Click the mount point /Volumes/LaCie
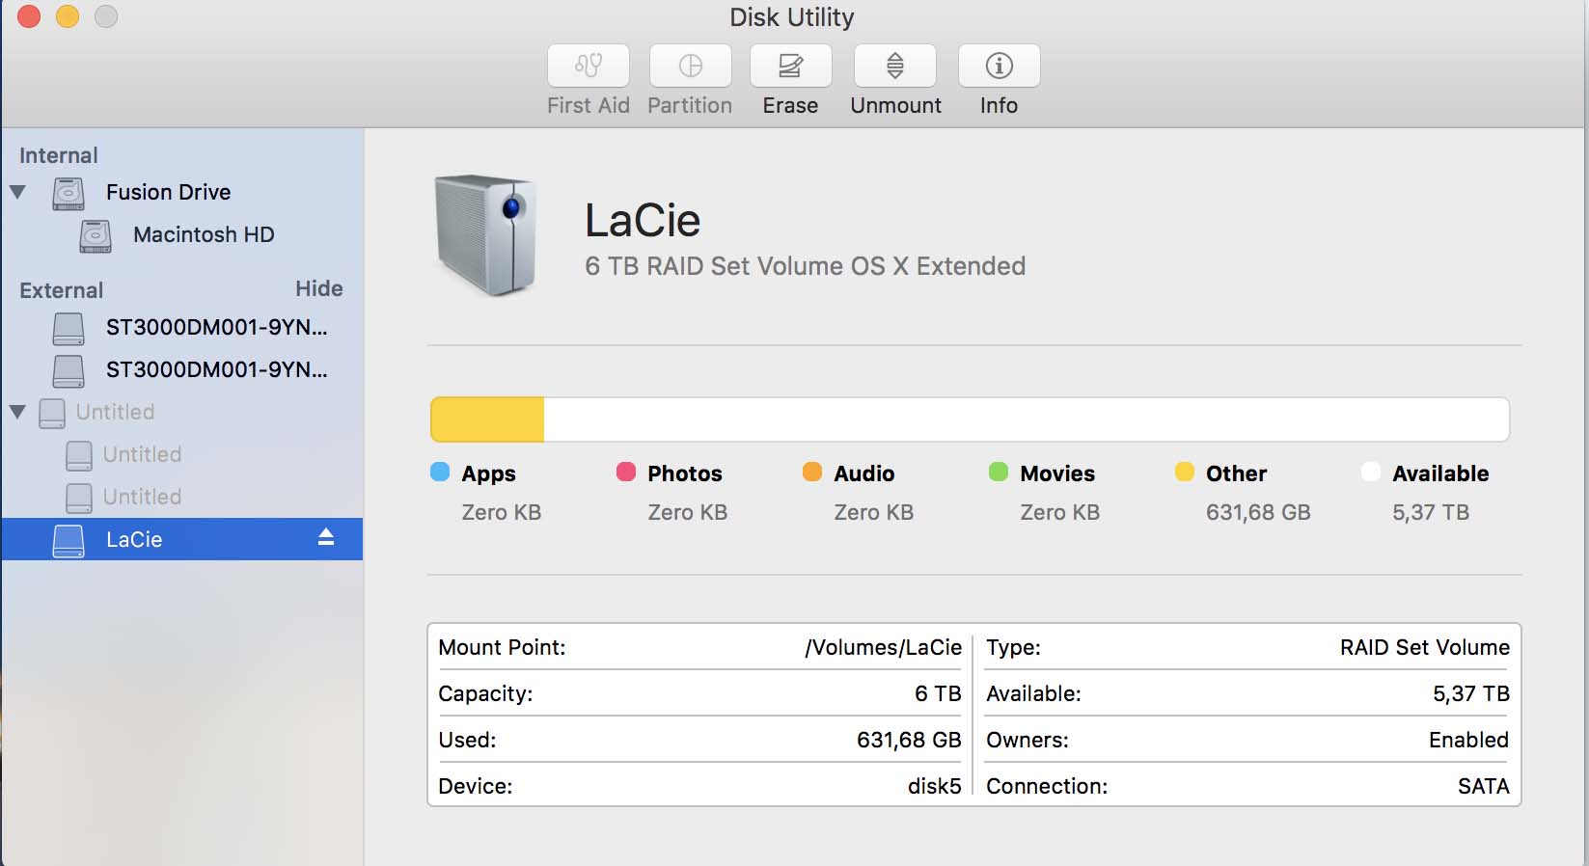The height and width of the screenshot is (866, 1589). coord(884,647)
